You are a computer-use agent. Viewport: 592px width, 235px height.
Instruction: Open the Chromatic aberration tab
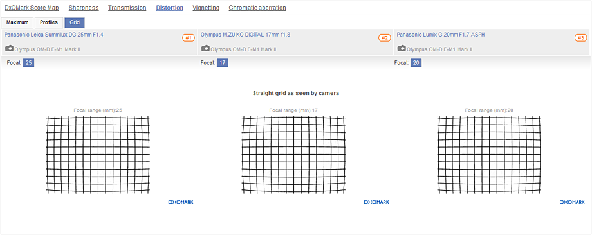point(257,8)
